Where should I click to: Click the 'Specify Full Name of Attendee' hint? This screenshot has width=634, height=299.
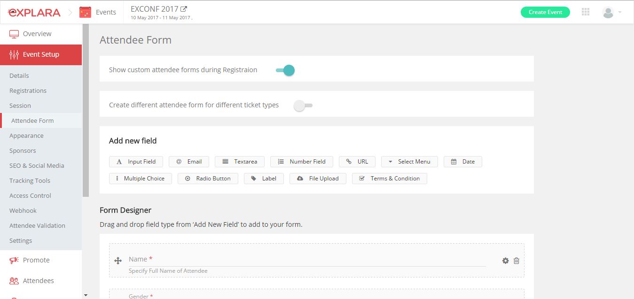pos(168,271)
